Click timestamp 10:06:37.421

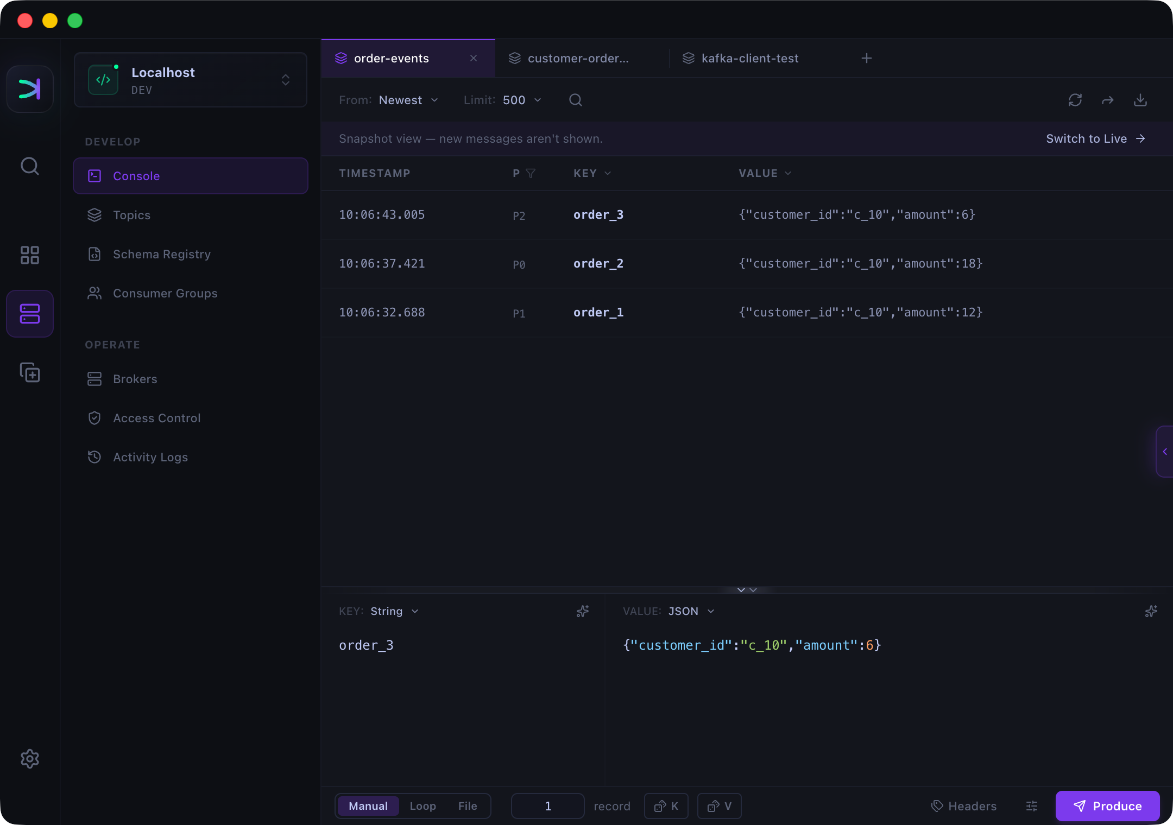pyautogui.click(x=382, y=264)
